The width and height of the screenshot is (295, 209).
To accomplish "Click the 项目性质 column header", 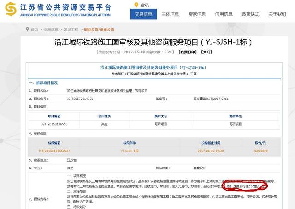I will coord(105,116).
